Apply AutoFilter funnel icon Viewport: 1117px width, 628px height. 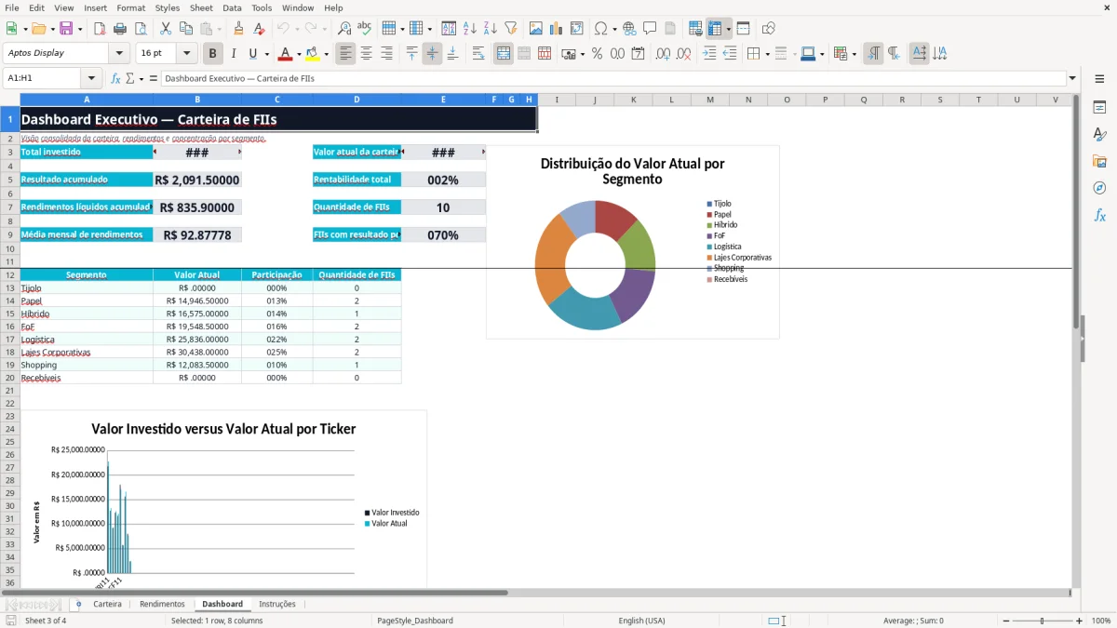pyautogui.click(x=510, y=29)
